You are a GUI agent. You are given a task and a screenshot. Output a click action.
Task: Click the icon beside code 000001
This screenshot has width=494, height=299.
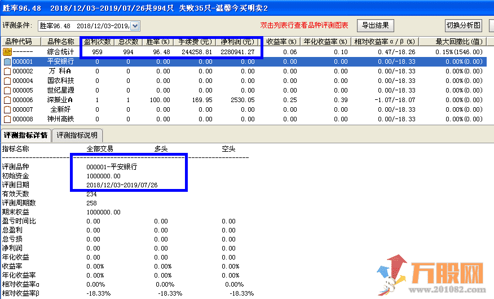[7, 61]
